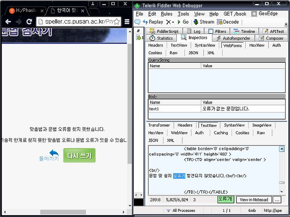Click the text1 name cell in Body
This screenshot has width=290, height=217.
click(174, 109)
